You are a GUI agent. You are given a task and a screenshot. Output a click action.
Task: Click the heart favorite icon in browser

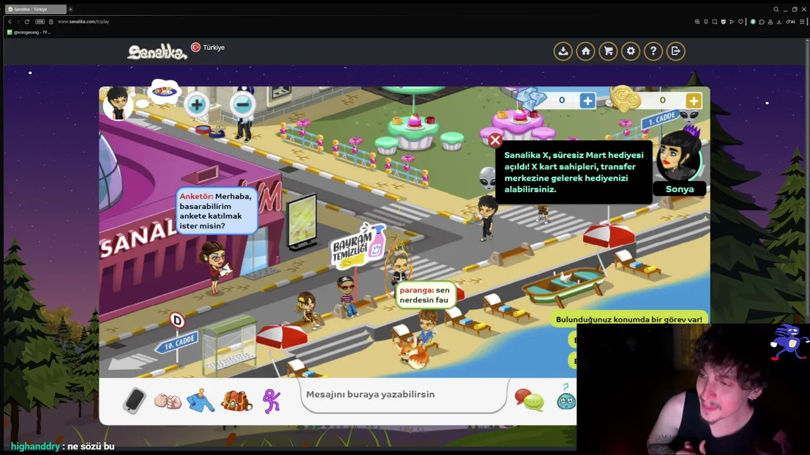point(740,21)
